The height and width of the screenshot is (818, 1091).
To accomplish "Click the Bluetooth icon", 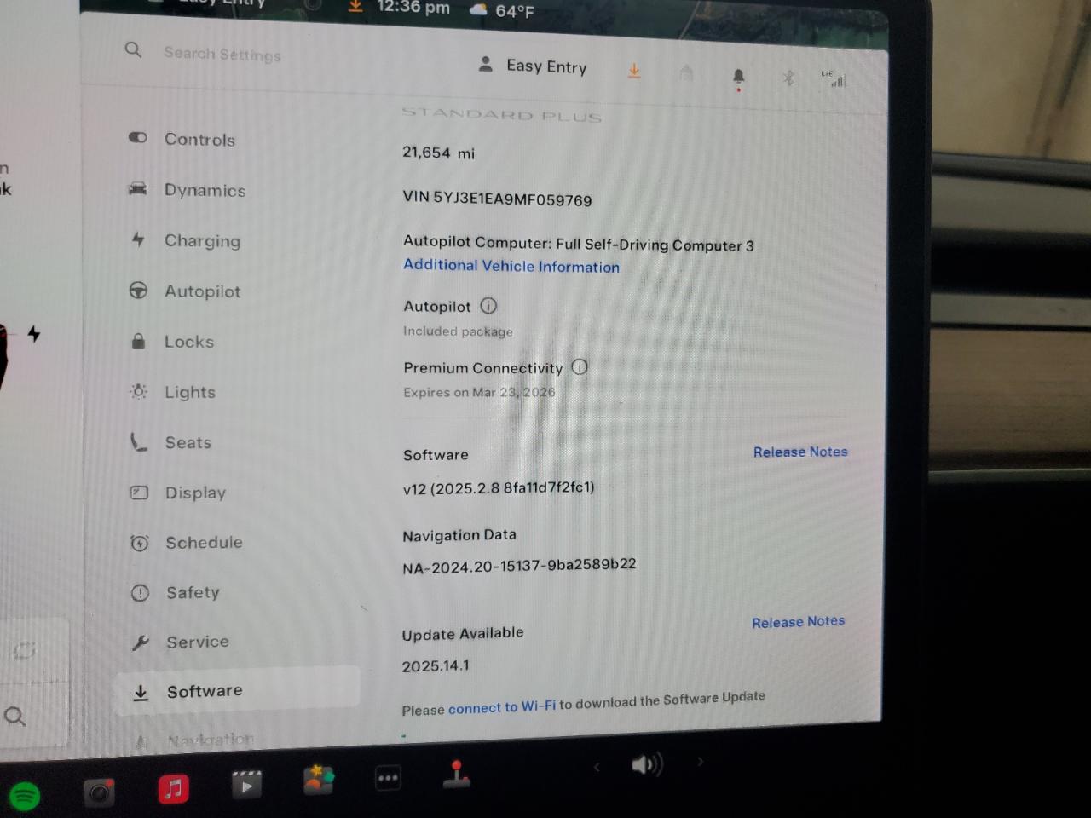I will (x=788, y=78).
